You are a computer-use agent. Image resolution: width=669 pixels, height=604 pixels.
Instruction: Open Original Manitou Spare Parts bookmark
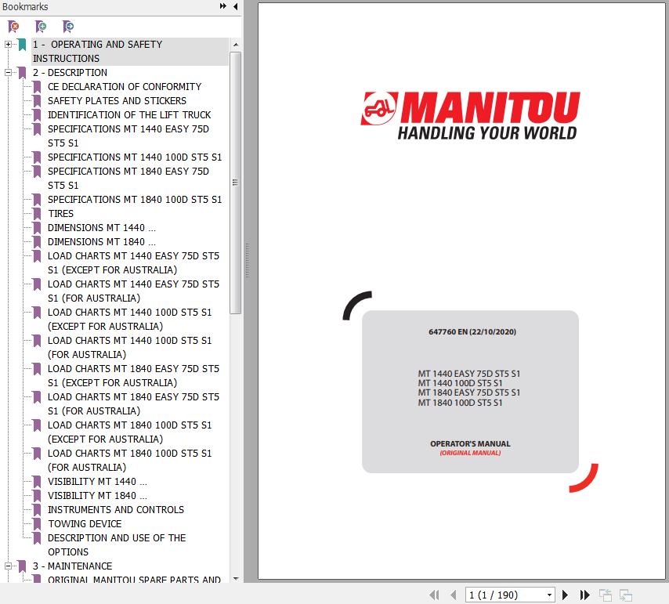click(x=135, y=579)
